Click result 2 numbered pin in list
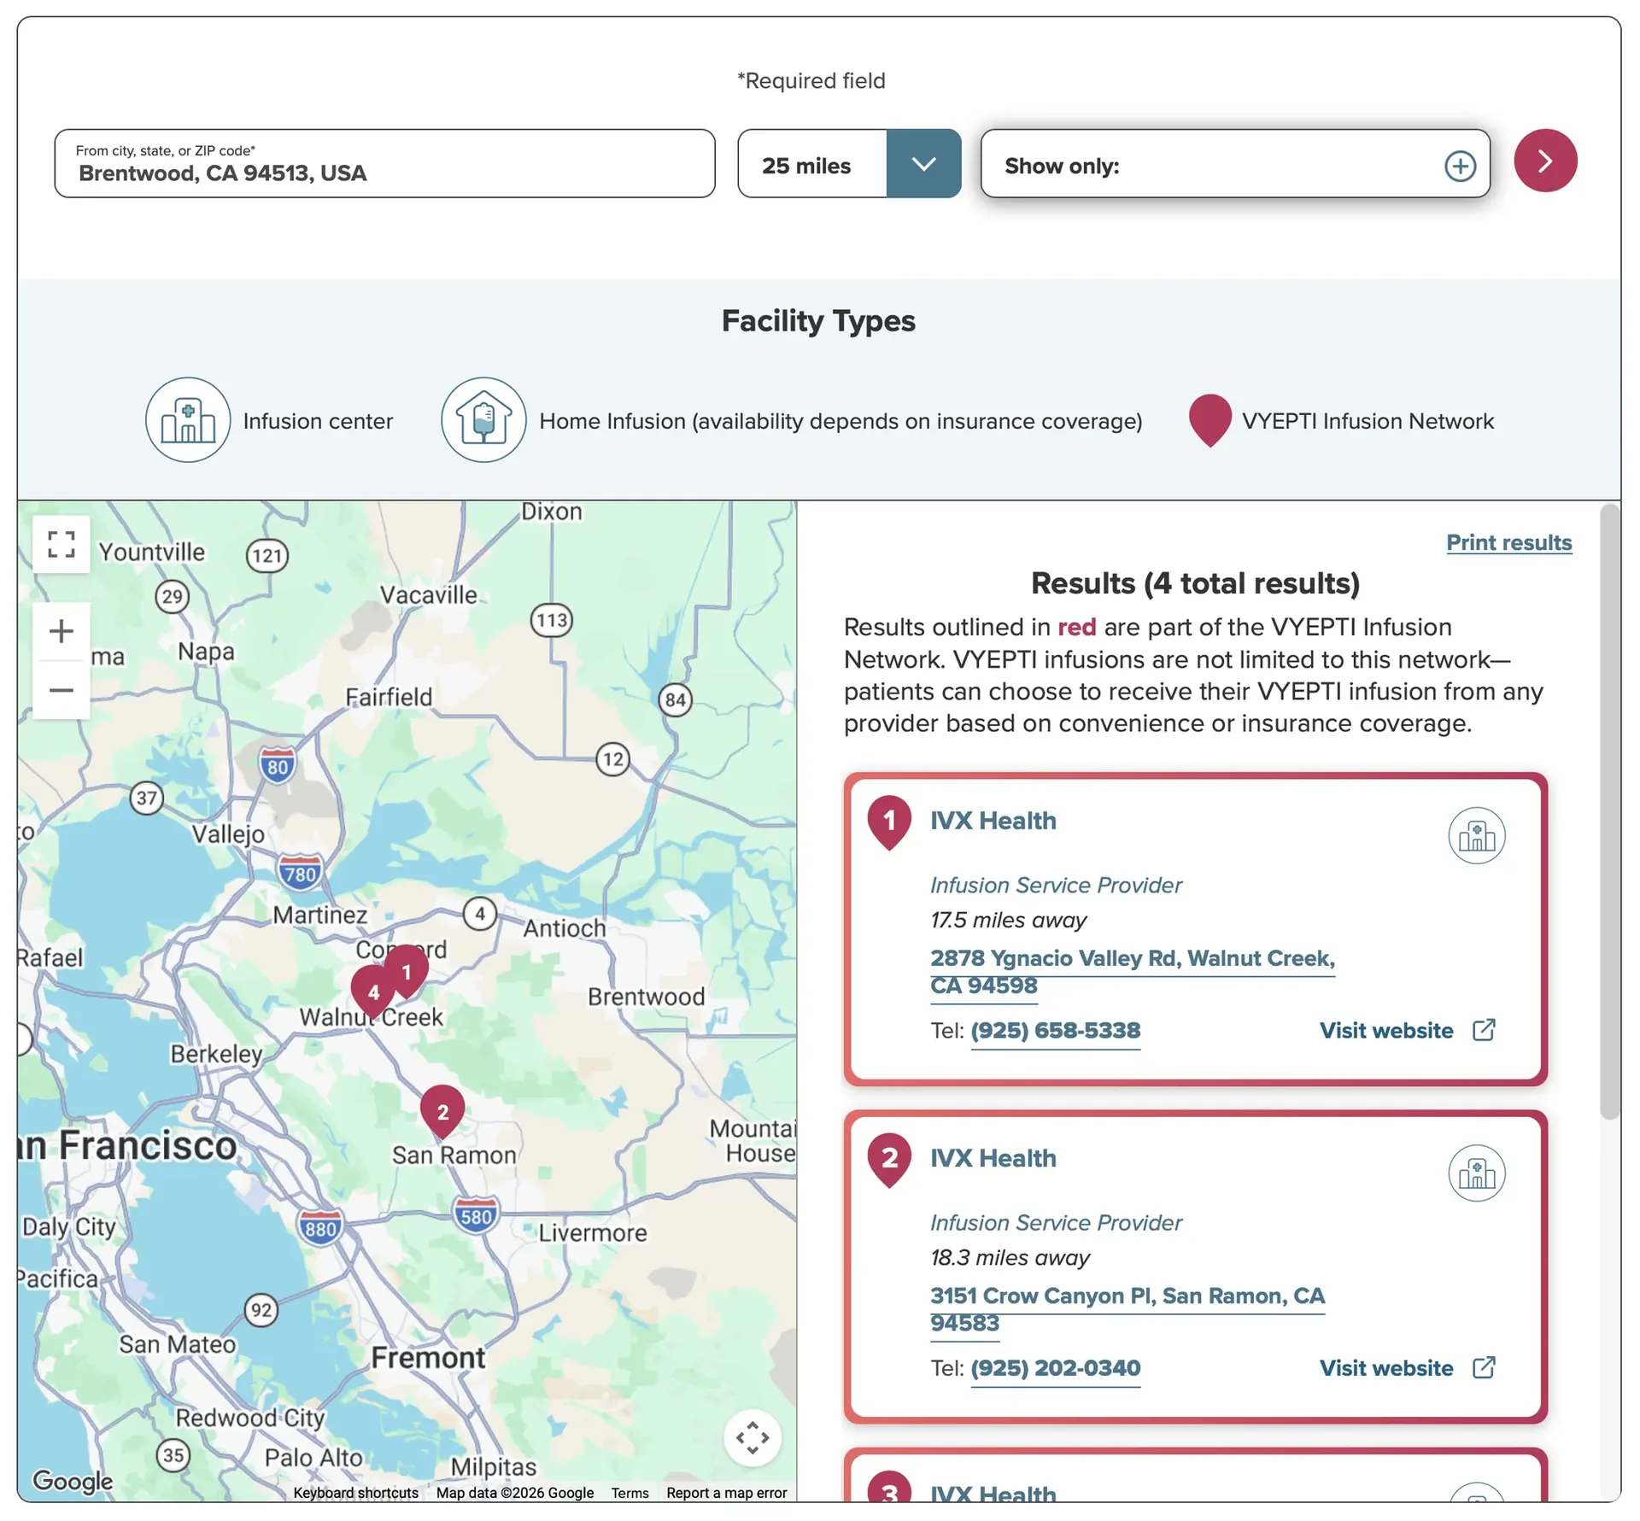The height and width of the screenshot is (1521, 1640). coord(889,1159)
